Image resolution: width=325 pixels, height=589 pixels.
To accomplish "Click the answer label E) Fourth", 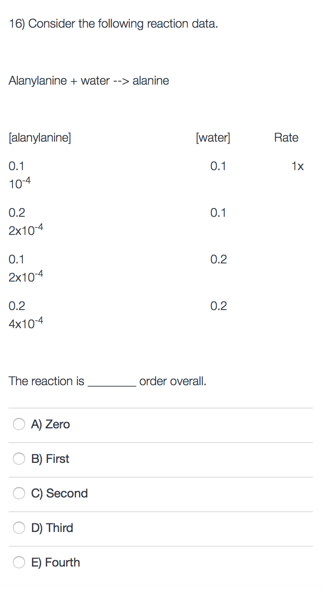I will 55,562.
